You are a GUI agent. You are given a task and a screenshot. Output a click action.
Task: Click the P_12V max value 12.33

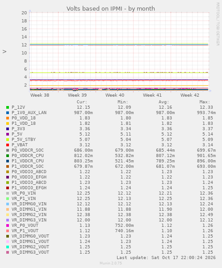click(206, 107)
